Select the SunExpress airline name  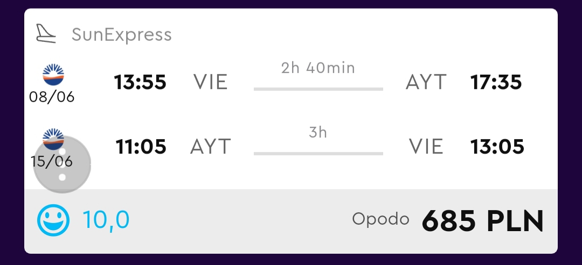[x=122, y=35]
